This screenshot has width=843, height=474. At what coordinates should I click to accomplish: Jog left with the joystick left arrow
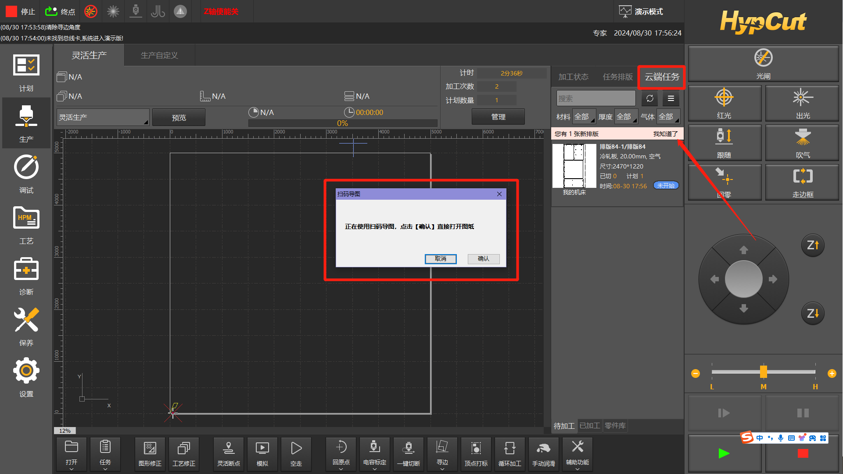tap(714, 279)
